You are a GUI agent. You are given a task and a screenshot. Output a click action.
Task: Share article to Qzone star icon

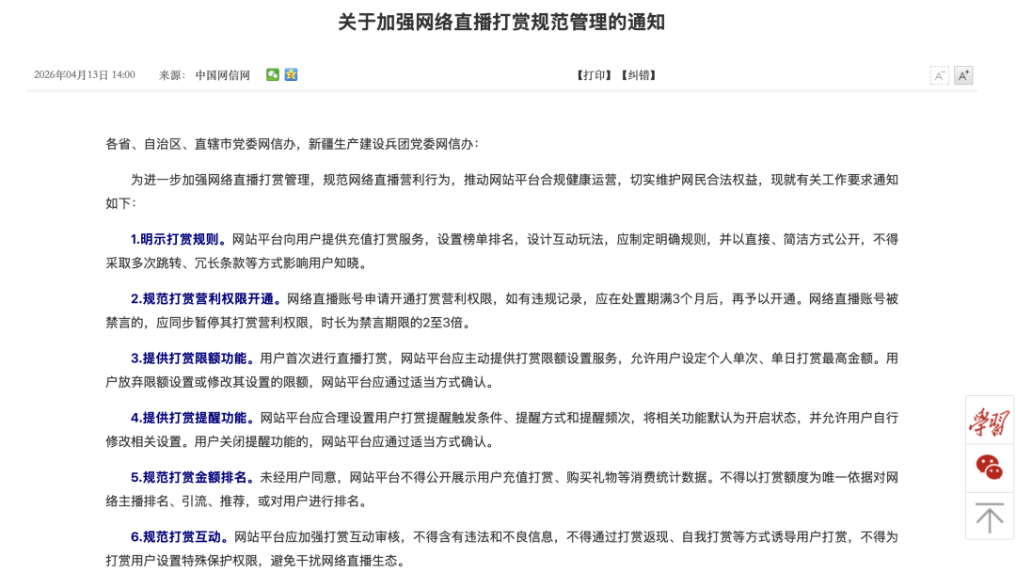pos(291,74)
